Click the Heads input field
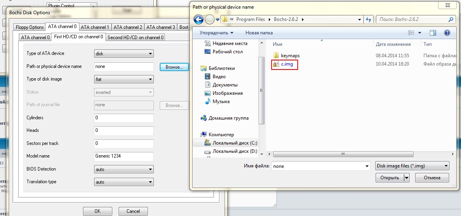The image size is (461, 216). click(124, 131)
